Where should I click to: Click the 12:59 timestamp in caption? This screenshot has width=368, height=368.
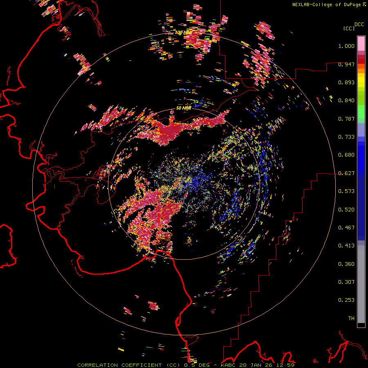click(285, 365)
